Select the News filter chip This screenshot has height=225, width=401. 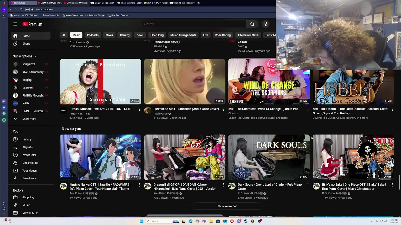pyautogui.click(x=140, y=35)
